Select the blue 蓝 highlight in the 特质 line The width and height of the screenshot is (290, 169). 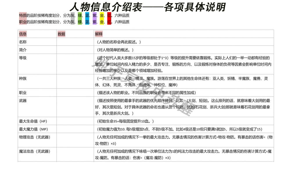[87, 16]
